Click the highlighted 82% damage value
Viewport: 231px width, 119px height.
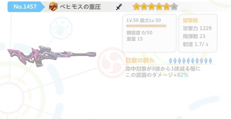[182, 75]
